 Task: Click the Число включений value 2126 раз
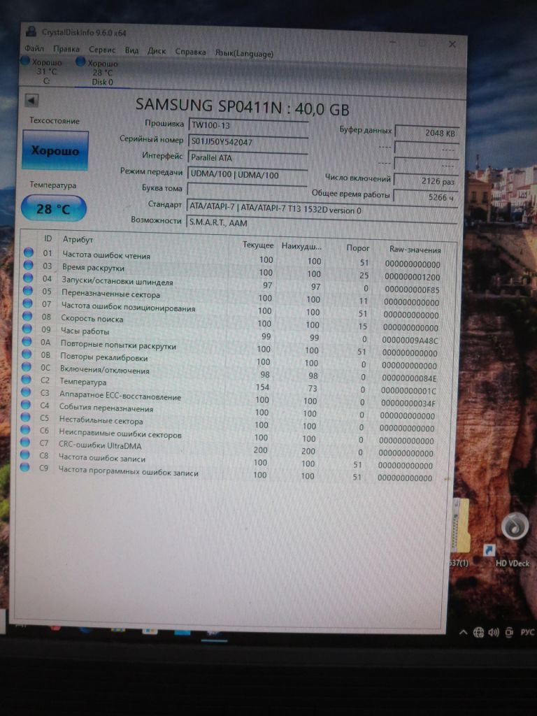426,181
